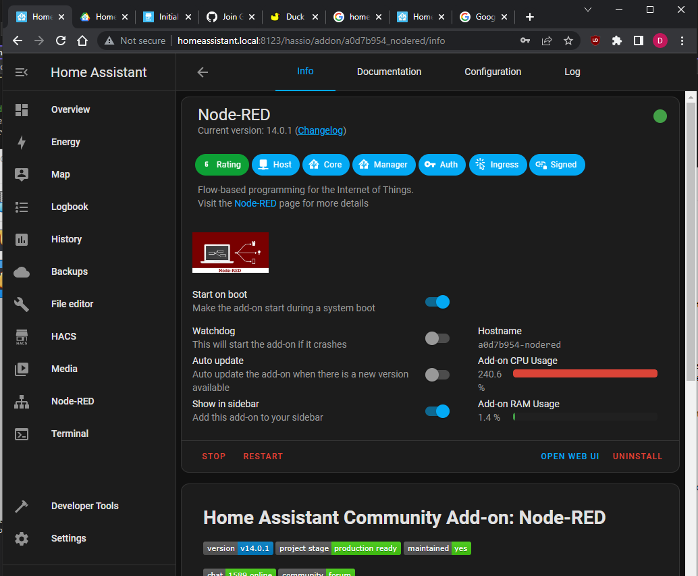Viewport: 698px width, 576px height.
Task: Open the Settings gear icon
Action: pyautogui.click(x=22, y=539)
